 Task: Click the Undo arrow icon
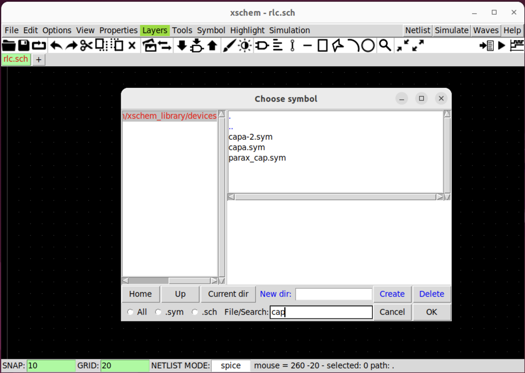click(x=56, y=46)
